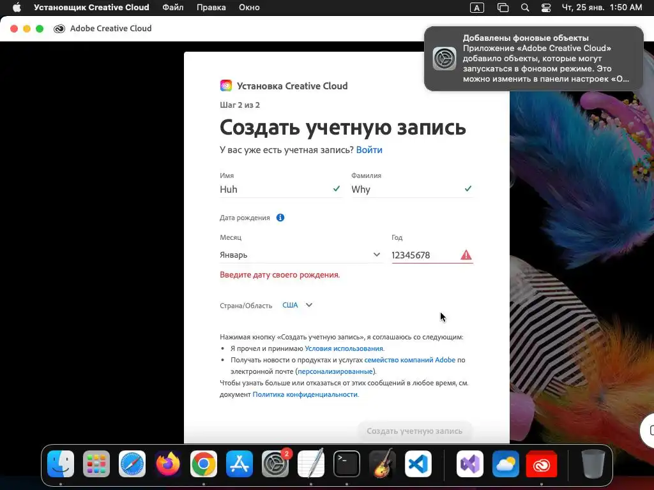Click the notification's System Settings icon
Viewport: 654px width, 490px height.
(445, 58)
